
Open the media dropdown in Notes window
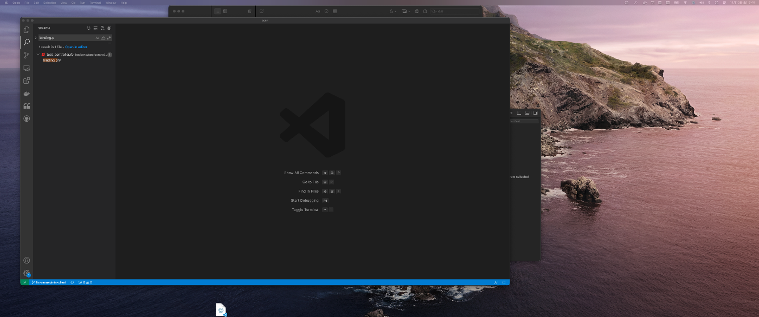(406, 11)
